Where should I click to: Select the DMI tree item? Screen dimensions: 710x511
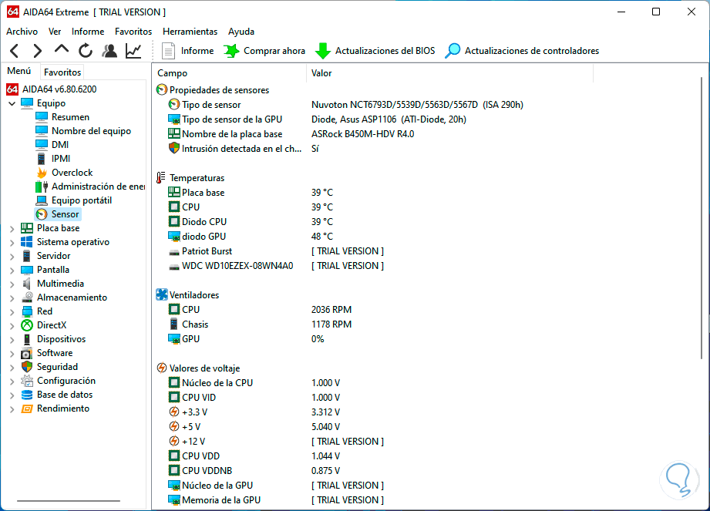60,145
